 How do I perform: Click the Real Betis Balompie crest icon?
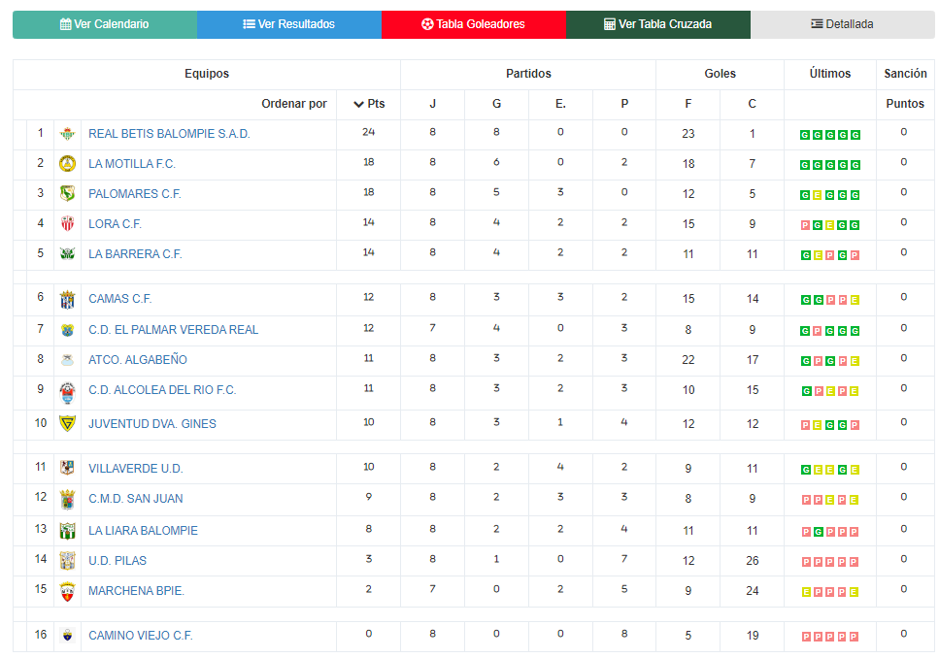pyautogui.click(x=68, y=134)
